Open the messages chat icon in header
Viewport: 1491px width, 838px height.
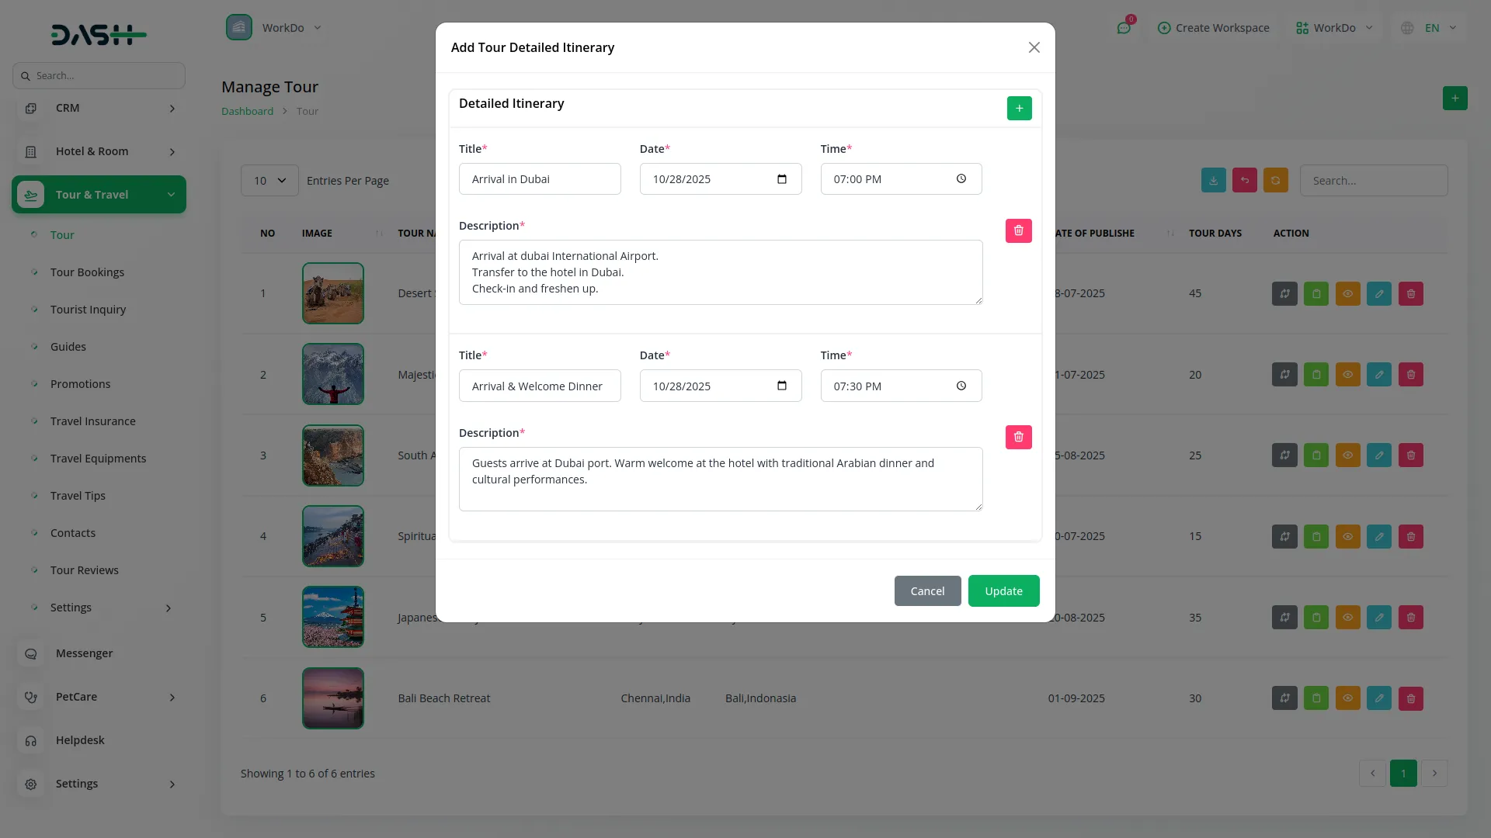click(x=1123, y=28)
